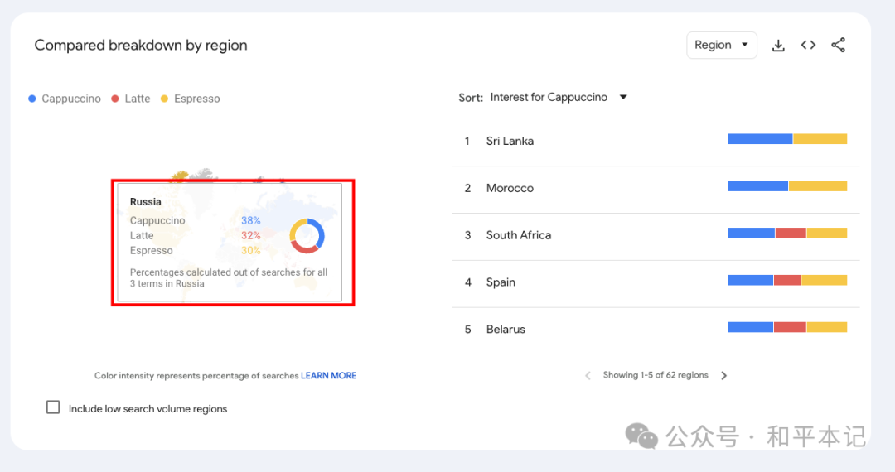Select the Spain row
The height and width of the screenshot is (472, 895).
coord(656,282)
